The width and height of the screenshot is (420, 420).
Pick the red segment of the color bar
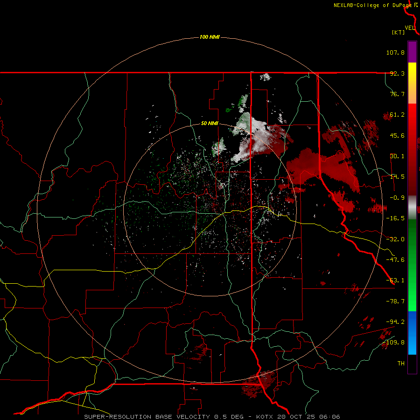point(412,149)
